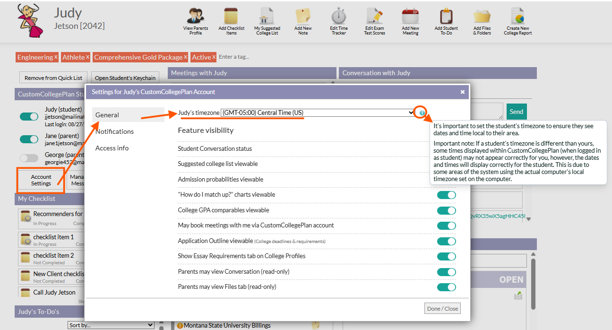Screen dimensions: 612x330
Task: Open the Edit Time Tracker stopwatch
Action: pyautogui.click(x=339, y=16)
